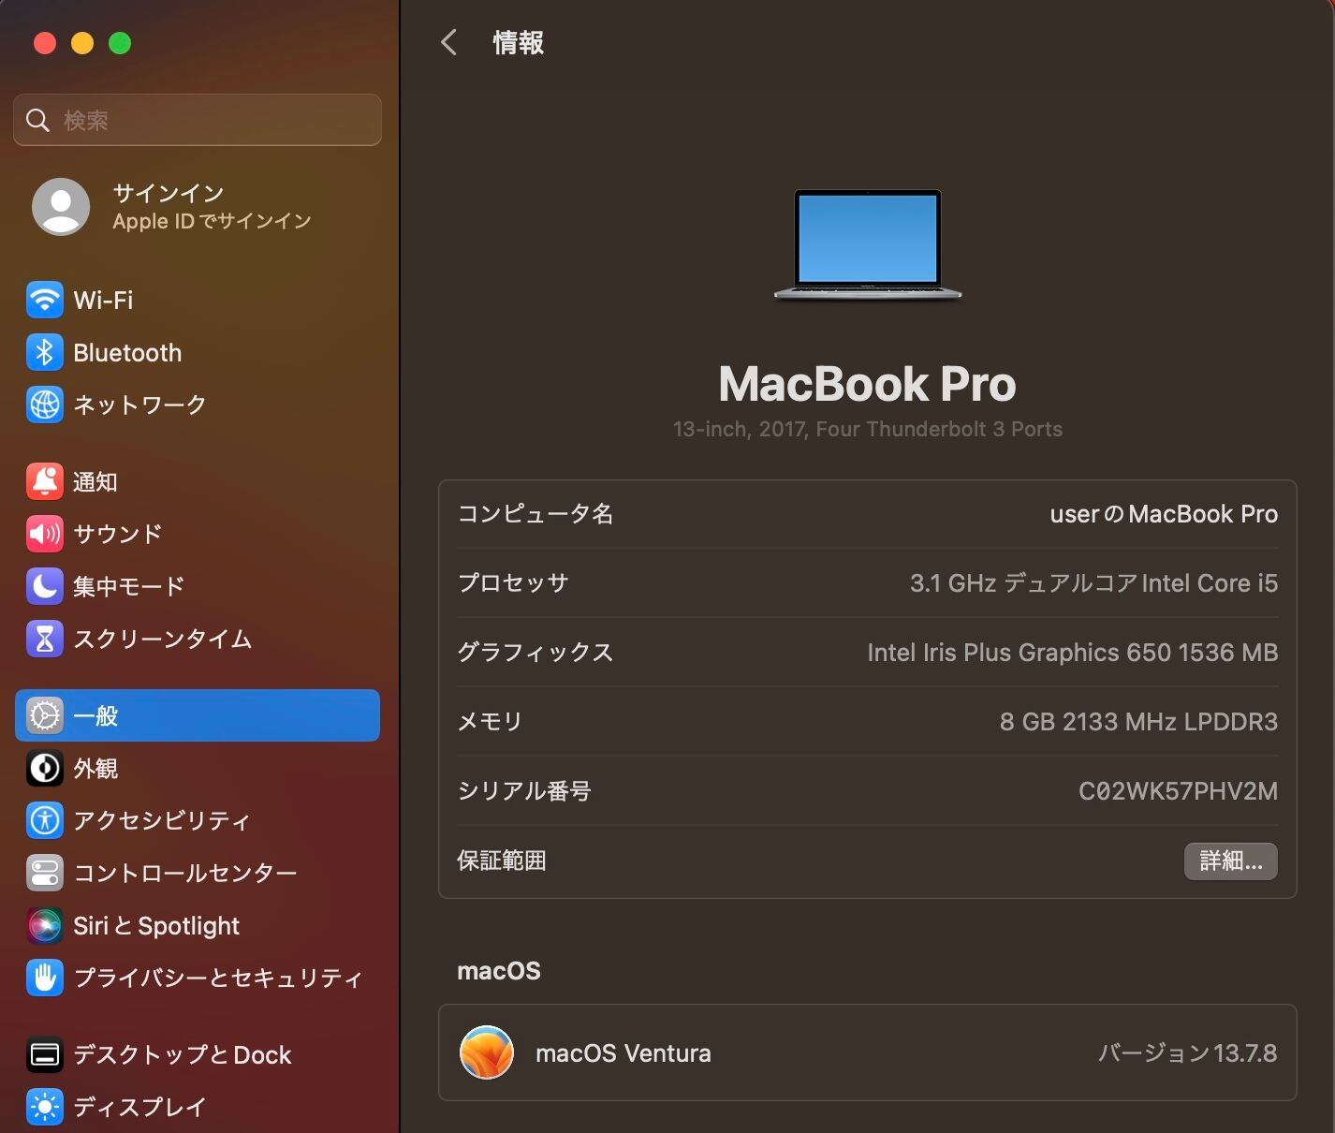Viewport: 1335px width, 1133px height.
Task: Click the graphics value "Intel Iris Plus Graphics 650 1536 MB"
Action: point(1073,653)
